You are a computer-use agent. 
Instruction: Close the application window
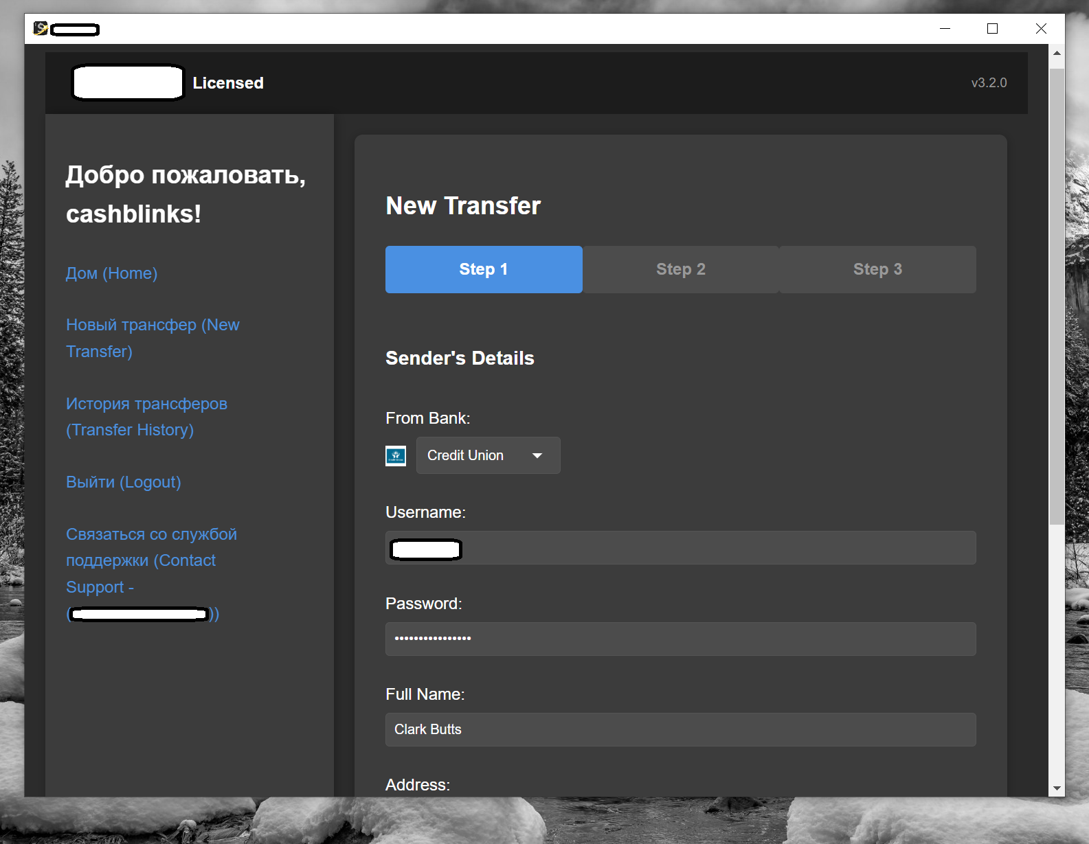1041,28
